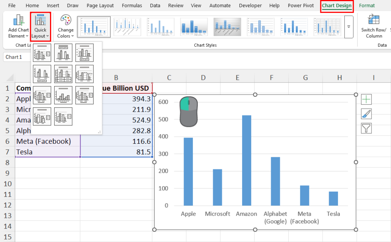Open the Change Colors palette
Screen dimensions: 391x242
pyautogui.click(x=66, y=26)
